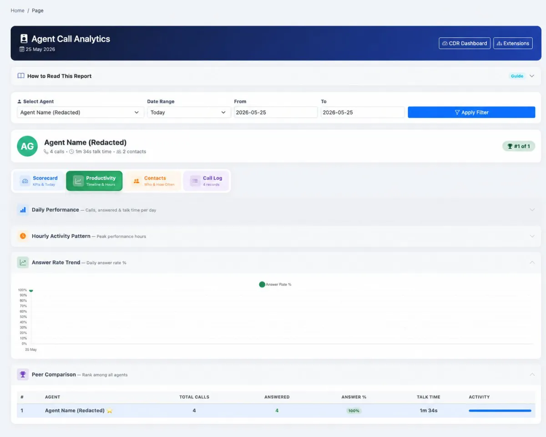Click the Guide badge
Viewport: 546px width, 437px height.
[x=517, y=76]
